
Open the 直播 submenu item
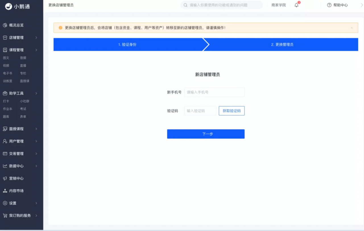23,66
